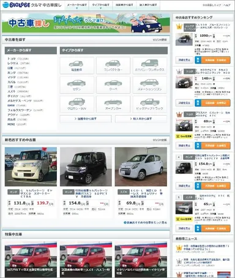Screen dimensions: 235x278
Task: Click the 新着おすすめ中古車をもっと見る link
Action: pos(145,222)
